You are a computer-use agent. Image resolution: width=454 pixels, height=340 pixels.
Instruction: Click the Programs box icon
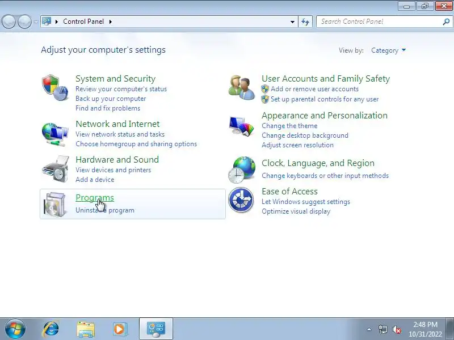[54, 205]
